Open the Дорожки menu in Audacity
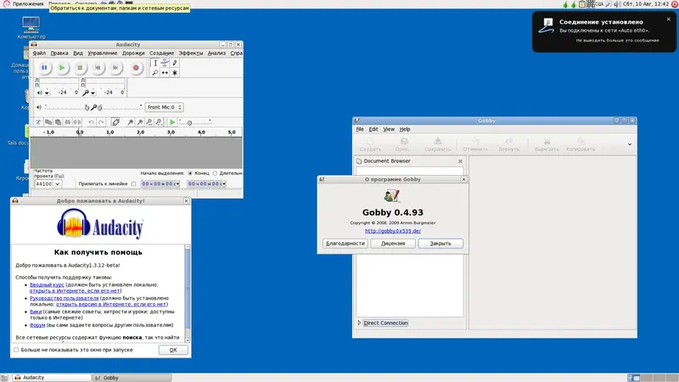 tap(133, 53)
